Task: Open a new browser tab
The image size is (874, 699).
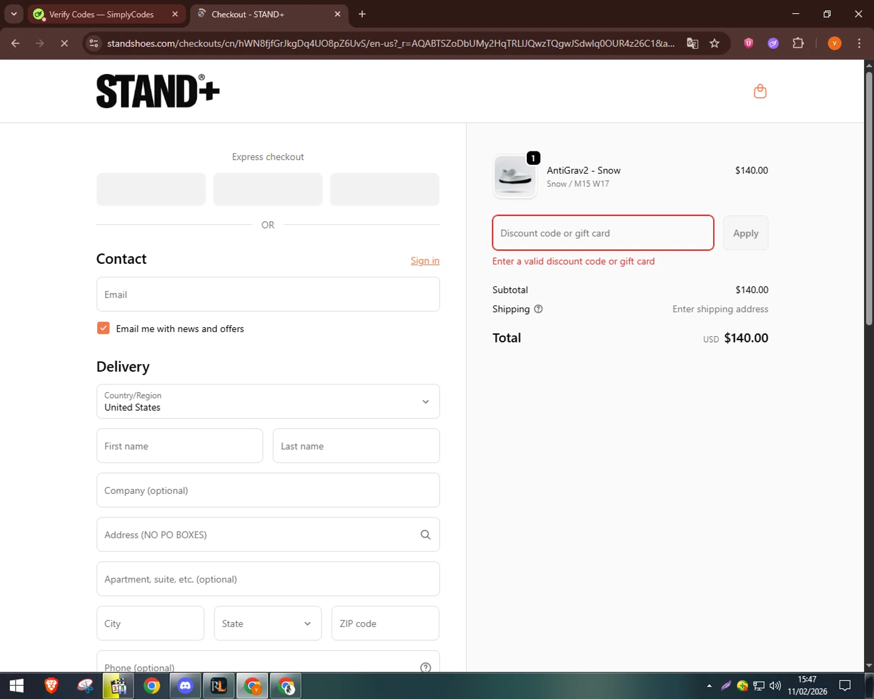Action: coord(362,14)
